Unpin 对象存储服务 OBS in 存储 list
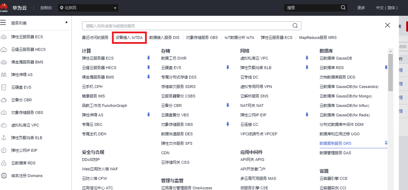The height and width of the screenshot is (190, 408). click(228, 124)
